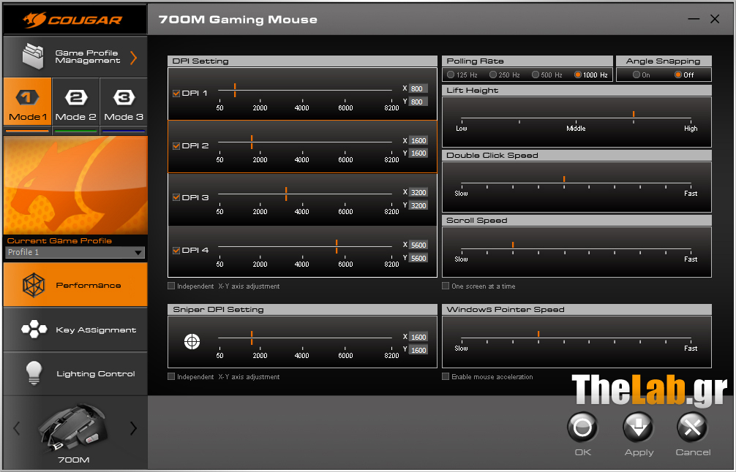Uncheck the DPI 4 checkbox
The image size is (736, 472).
coord(176,251)
